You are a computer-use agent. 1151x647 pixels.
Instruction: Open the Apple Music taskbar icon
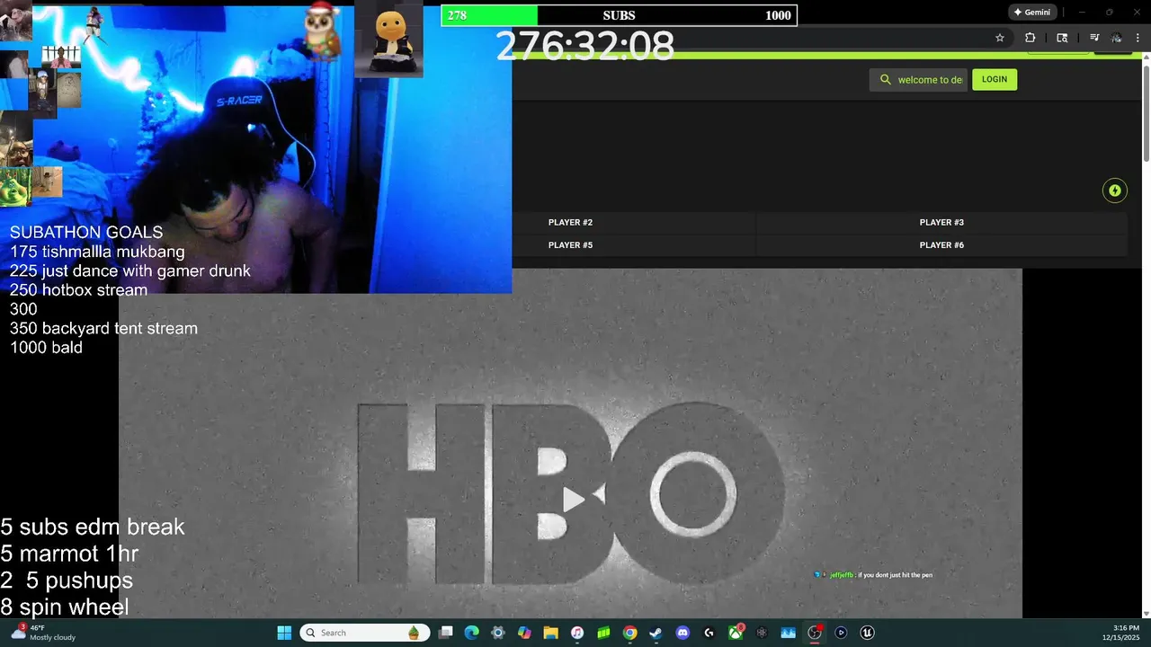[577, 633]
